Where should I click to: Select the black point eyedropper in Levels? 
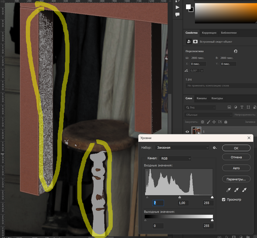pyautogui.click(x=229, y=190)
